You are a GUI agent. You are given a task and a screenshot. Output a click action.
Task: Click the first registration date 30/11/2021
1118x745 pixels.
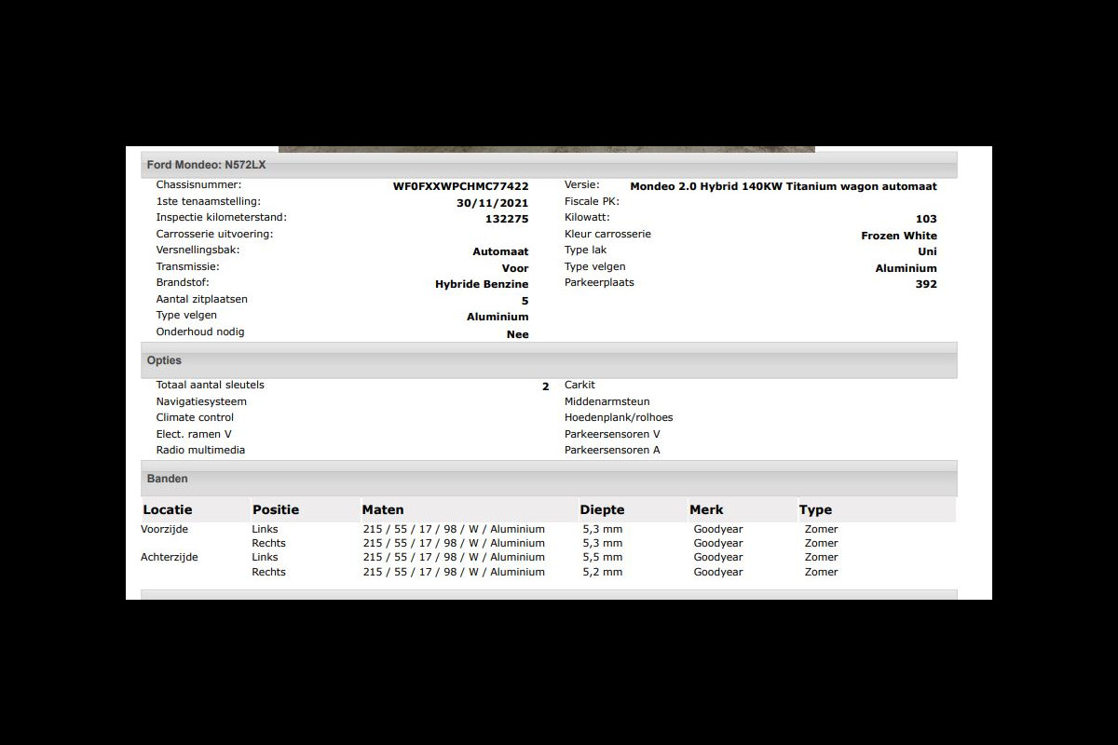click(492, 203)
